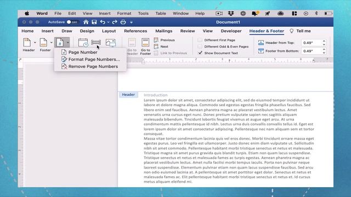Click Header from Top icon
The height and width of the screenshot is (197, 351).
point(261,43)
